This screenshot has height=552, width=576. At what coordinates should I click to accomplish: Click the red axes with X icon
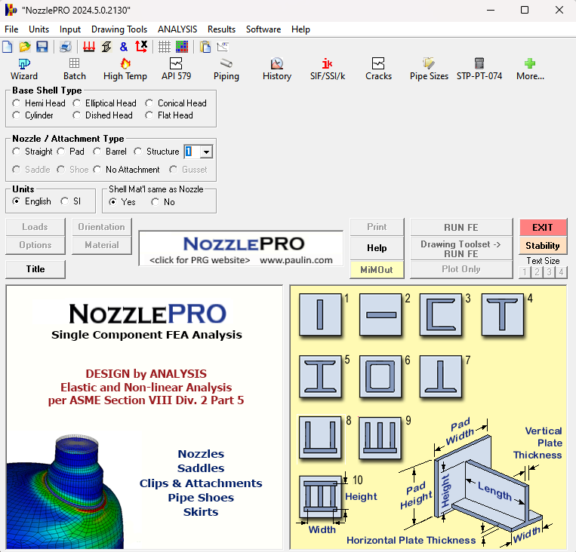[x=141, y=47]
